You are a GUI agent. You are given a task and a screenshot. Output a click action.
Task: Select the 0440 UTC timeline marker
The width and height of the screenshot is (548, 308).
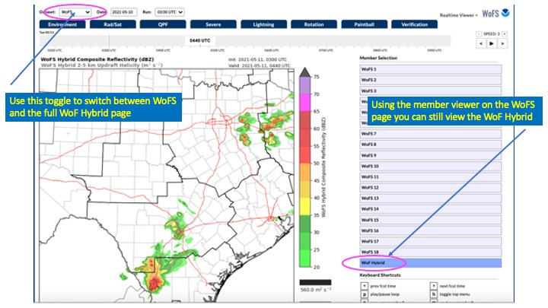tap(200, 40)
